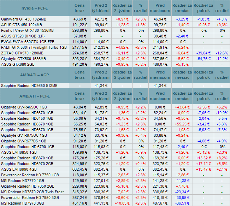Click the '-54,75 €' half-year difference value
Viewport: 230px width, 206px height.
[x=204, y=59]
